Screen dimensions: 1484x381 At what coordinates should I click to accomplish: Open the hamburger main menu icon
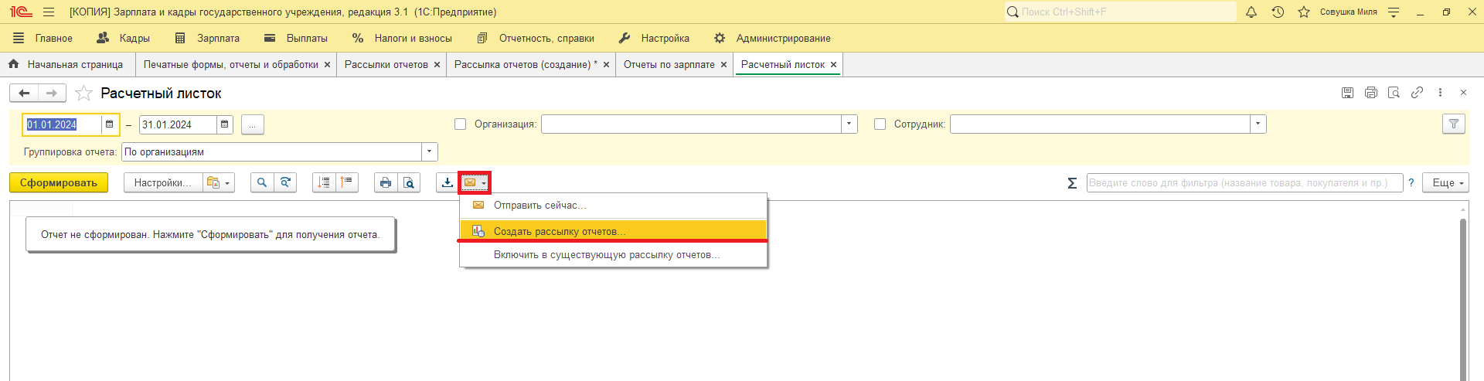(x=49, y=12)
